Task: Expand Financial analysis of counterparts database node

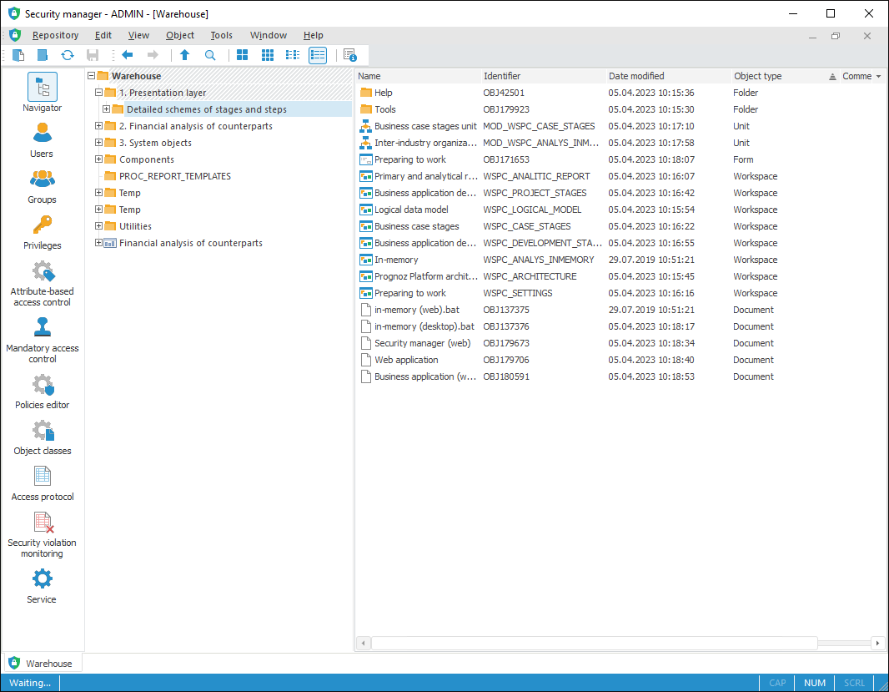Action: 98,242
